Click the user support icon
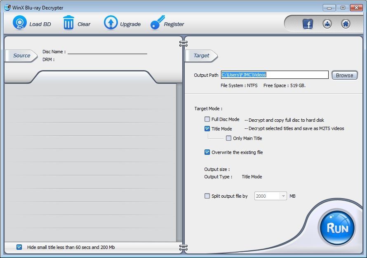Viewport: 367px width, 258px height. coord(327,24)
